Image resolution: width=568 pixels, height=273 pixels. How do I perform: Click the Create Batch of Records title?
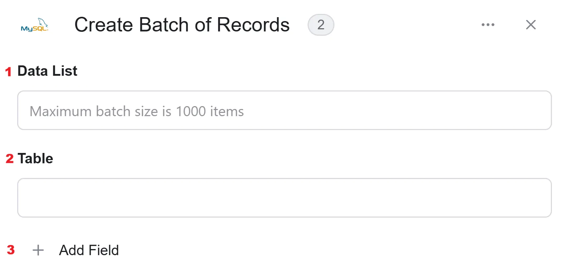click(x=182, y=25)
